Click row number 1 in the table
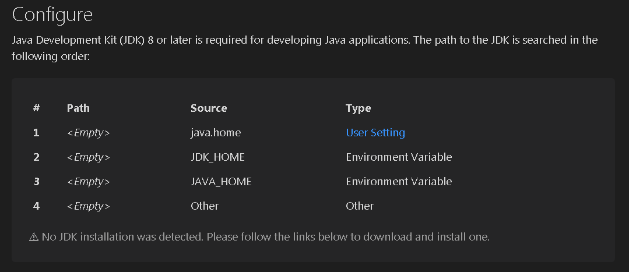 point(36,133)
